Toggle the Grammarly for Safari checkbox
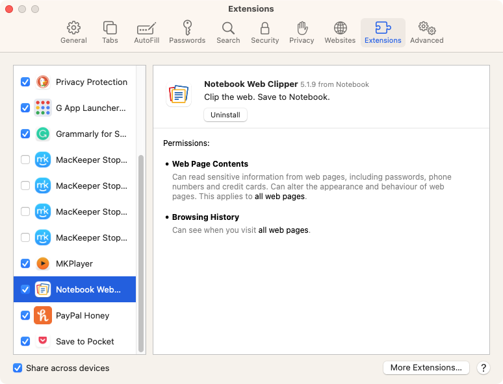This screenshot has width=503, height=384. point(25,134)
